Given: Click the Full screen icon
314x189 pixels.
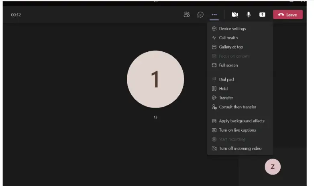Looking at the screenshot, I should click(214, 65).
